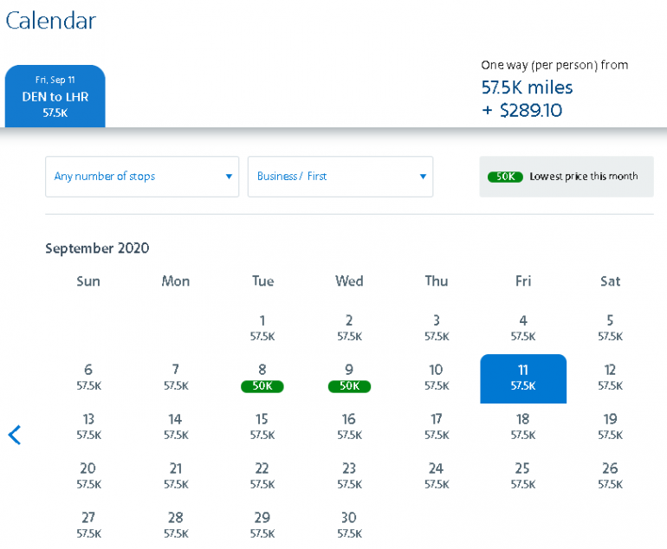Screen dimensions: 667x549
Task: Click Saturday September 26
Action: click(x=610, y=475)
